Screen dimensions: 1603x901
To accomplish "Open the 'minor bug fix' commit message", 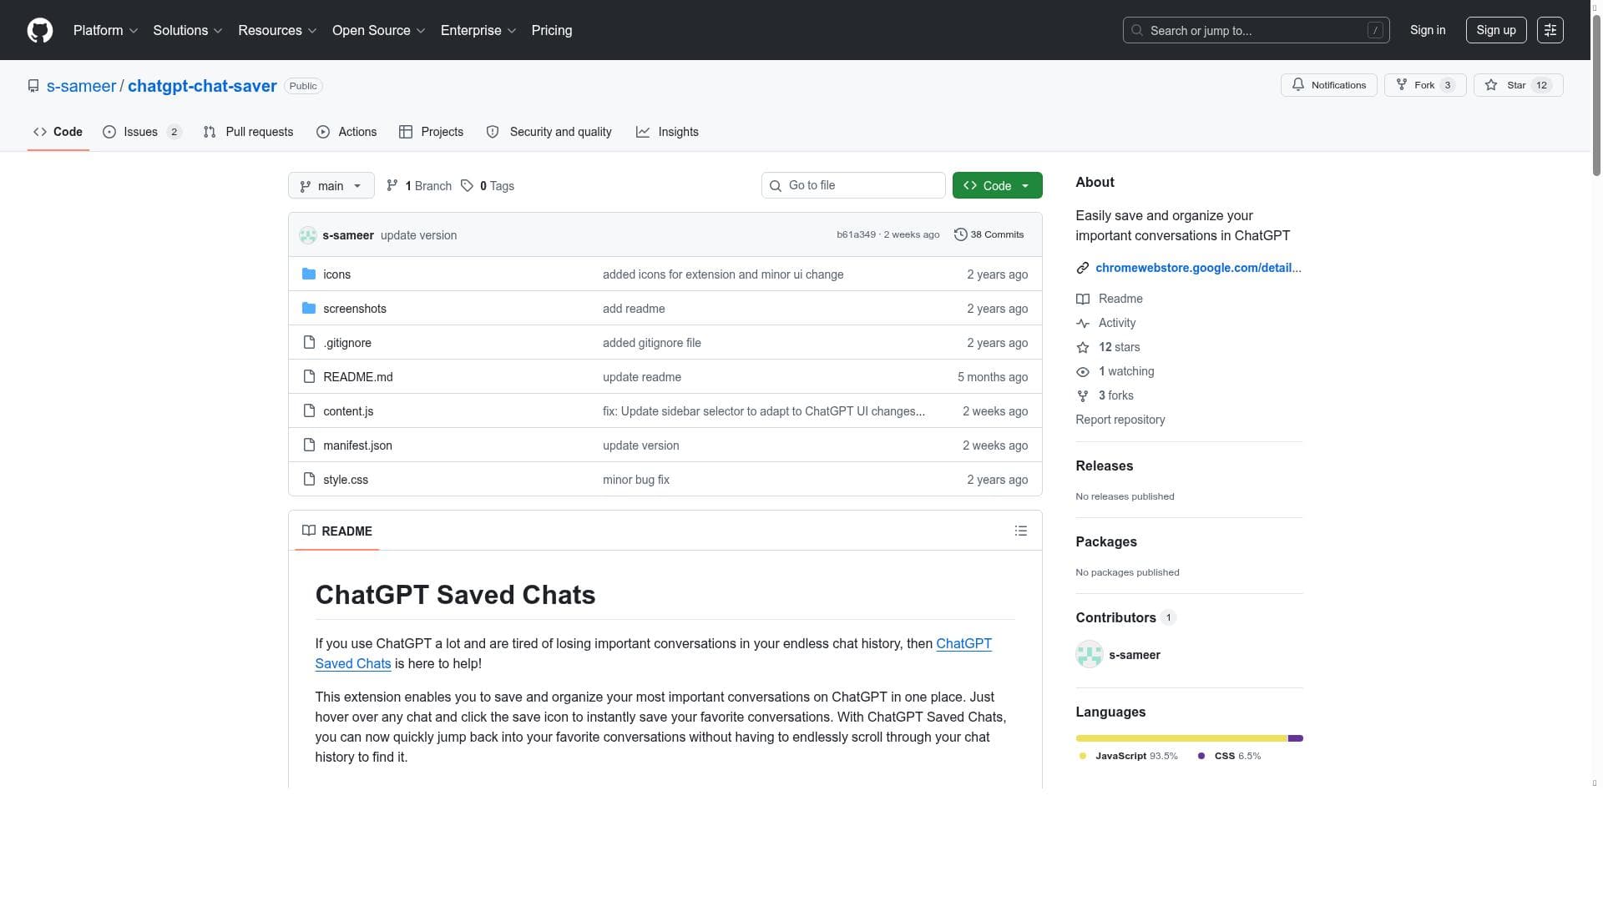I will (x=636, y=480).
